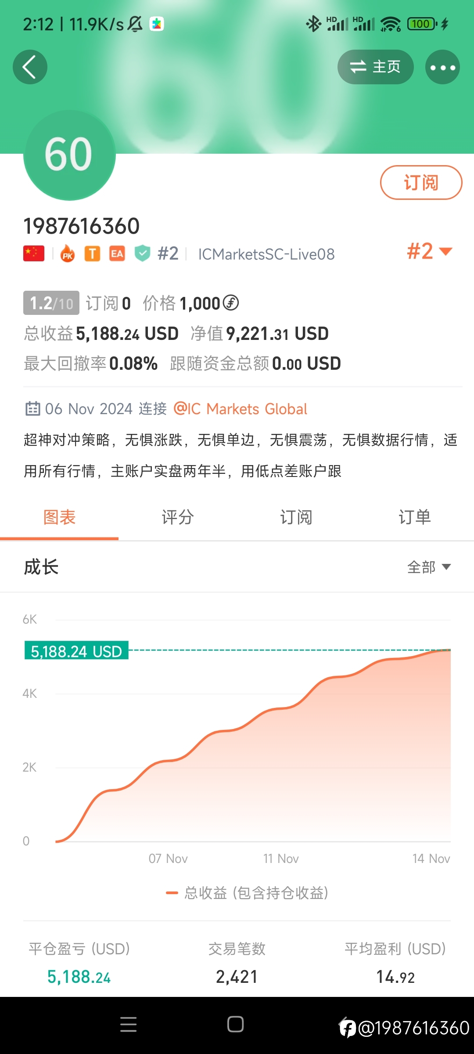Tap the EA badge icon
The height and width of the screenshot is (1054, 474).
(x=117, y=254)
